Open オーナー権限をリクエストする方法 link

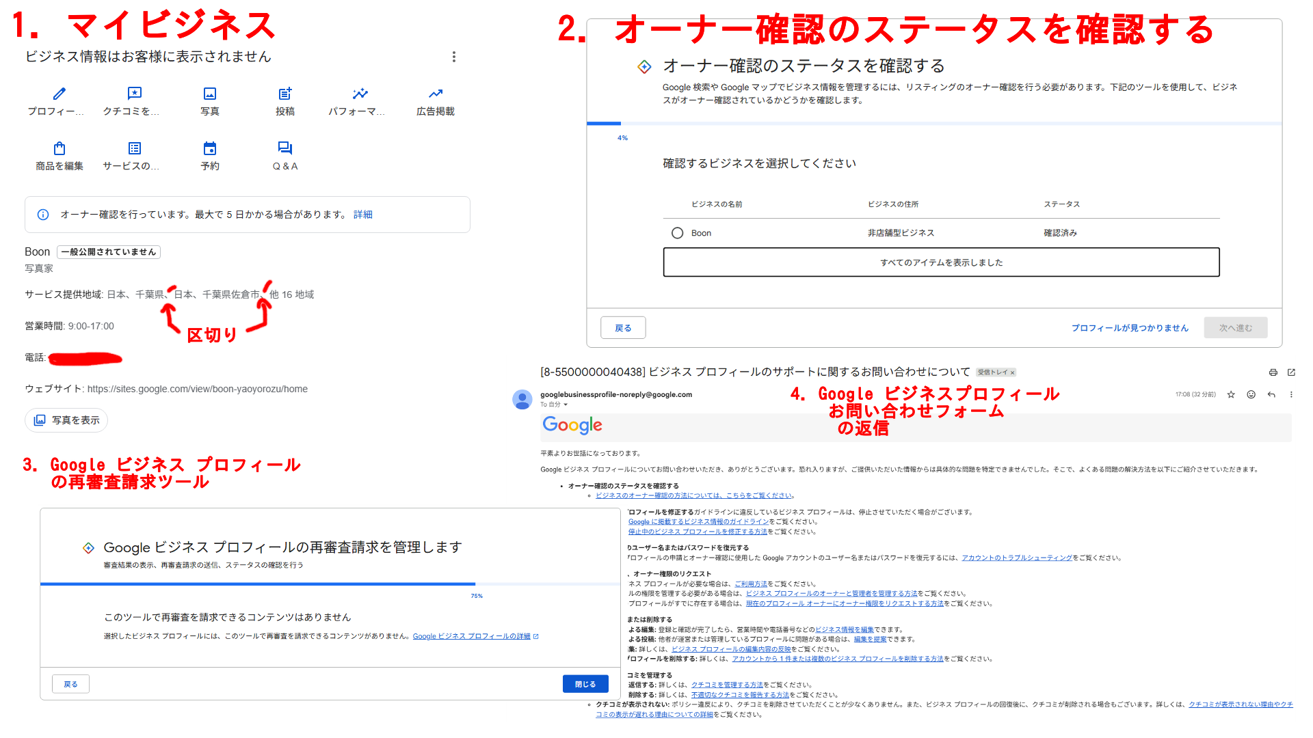pos(845,603)
